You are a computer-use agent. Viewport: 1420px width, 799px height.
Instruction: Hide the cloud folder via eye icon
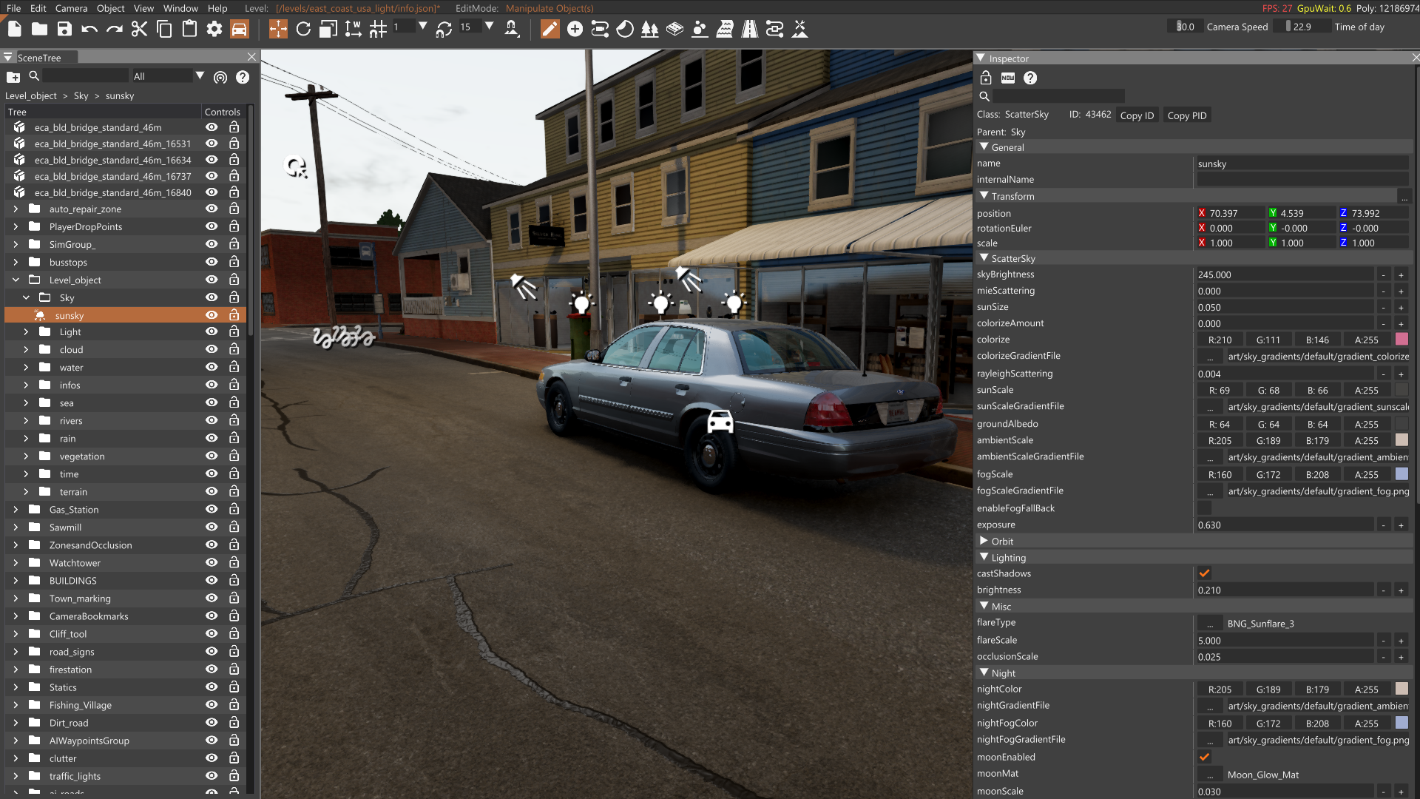(x=212, y=349)
